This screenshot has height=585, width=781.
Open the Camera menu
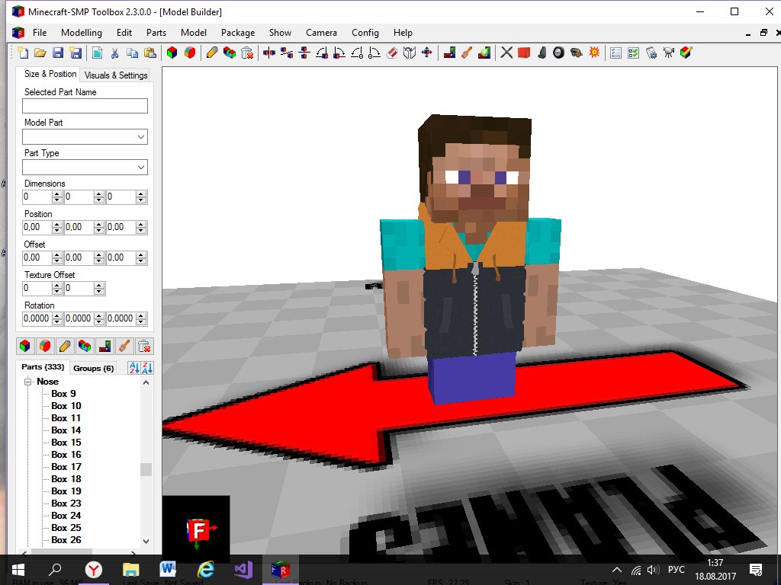[321, 33]
